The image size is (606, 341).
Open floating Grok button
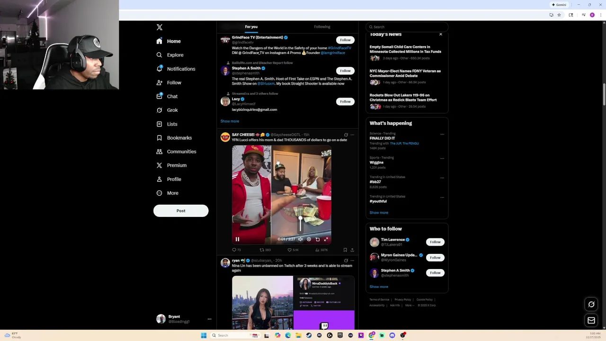[591, 305]
